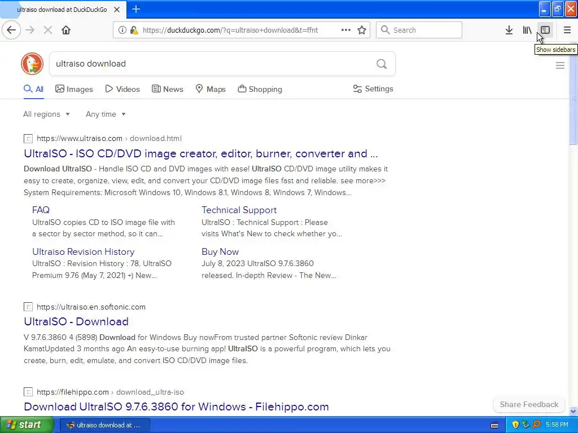Click the security shield tray icon

(x=515, y=425)
